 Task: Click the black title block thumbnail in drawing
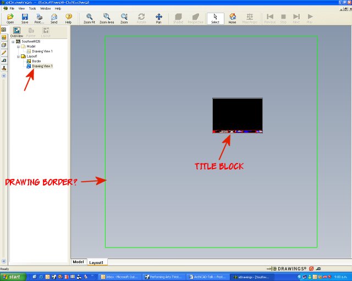[238, 115]
